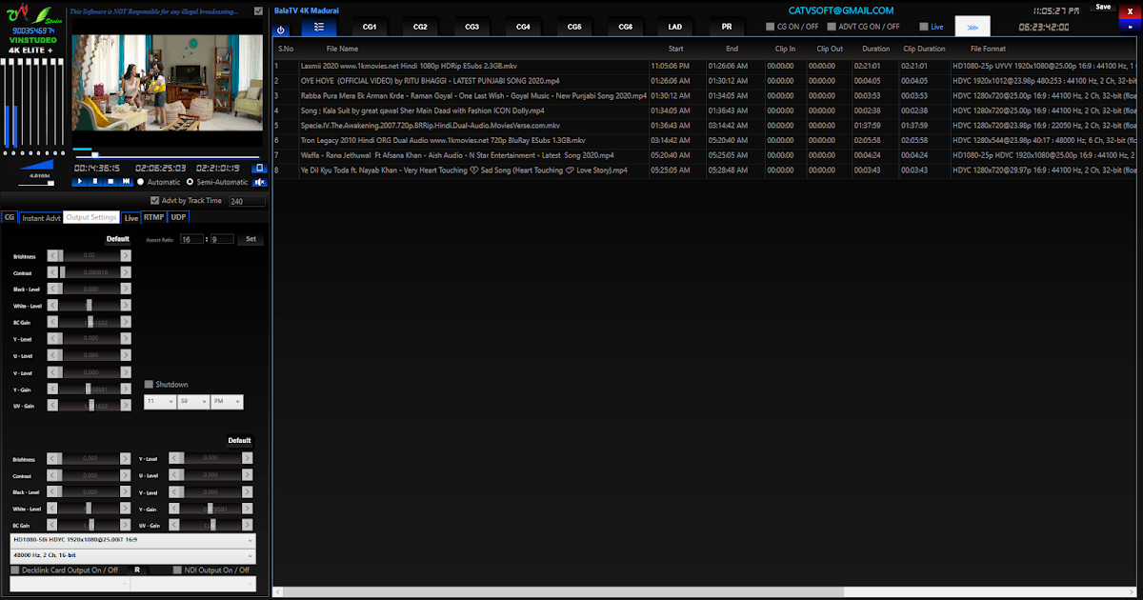
Task: Select the CG1 playlist tab
Action: (x=370, y=28)
